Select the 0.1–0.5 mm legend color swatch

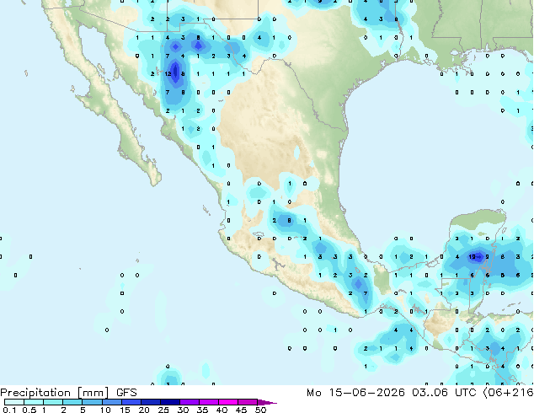coord(14,402)
